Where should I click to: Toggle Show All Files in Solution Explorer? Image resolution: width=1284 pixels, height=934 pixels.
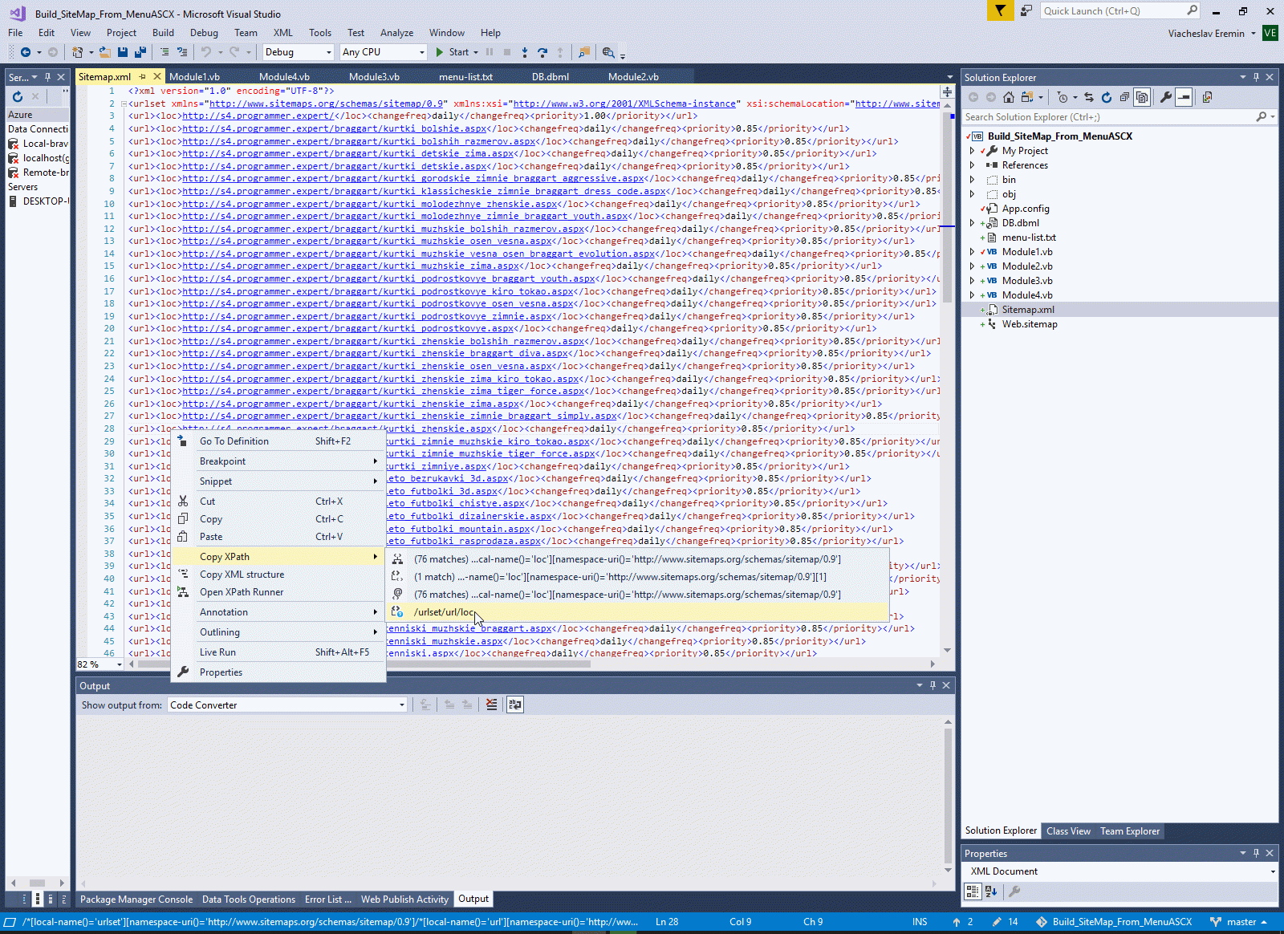coord(1142,97)
